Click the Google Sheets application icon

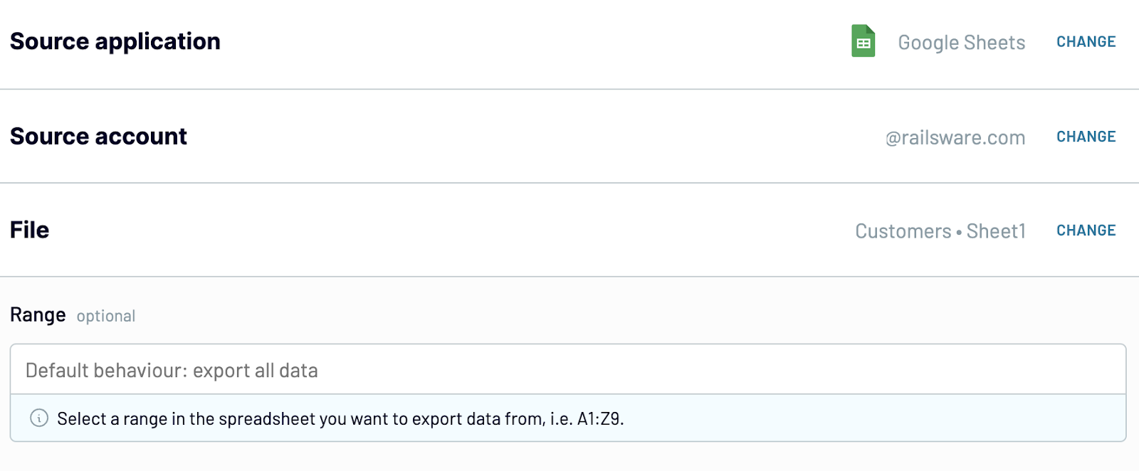click(864, 41)
